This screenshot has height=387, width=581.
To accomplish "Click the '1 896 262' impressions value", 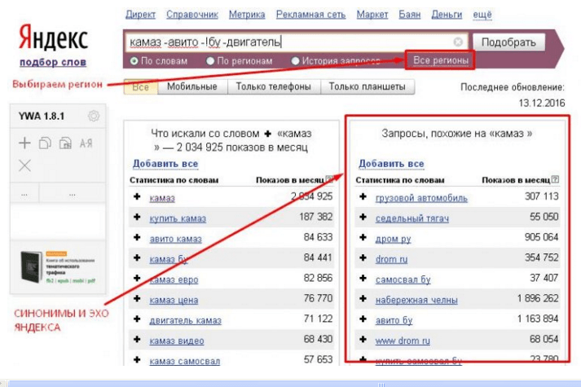I will click(538, 298).
